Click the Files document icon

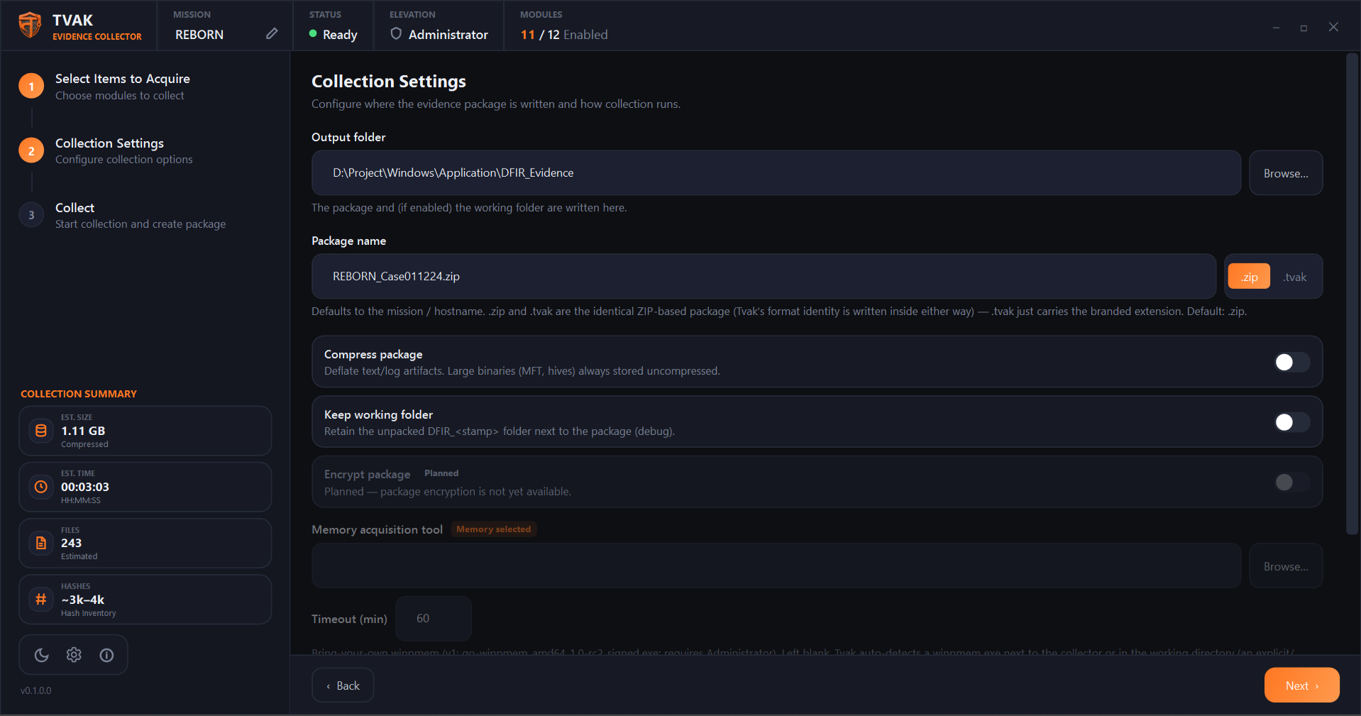pos(41,543)
